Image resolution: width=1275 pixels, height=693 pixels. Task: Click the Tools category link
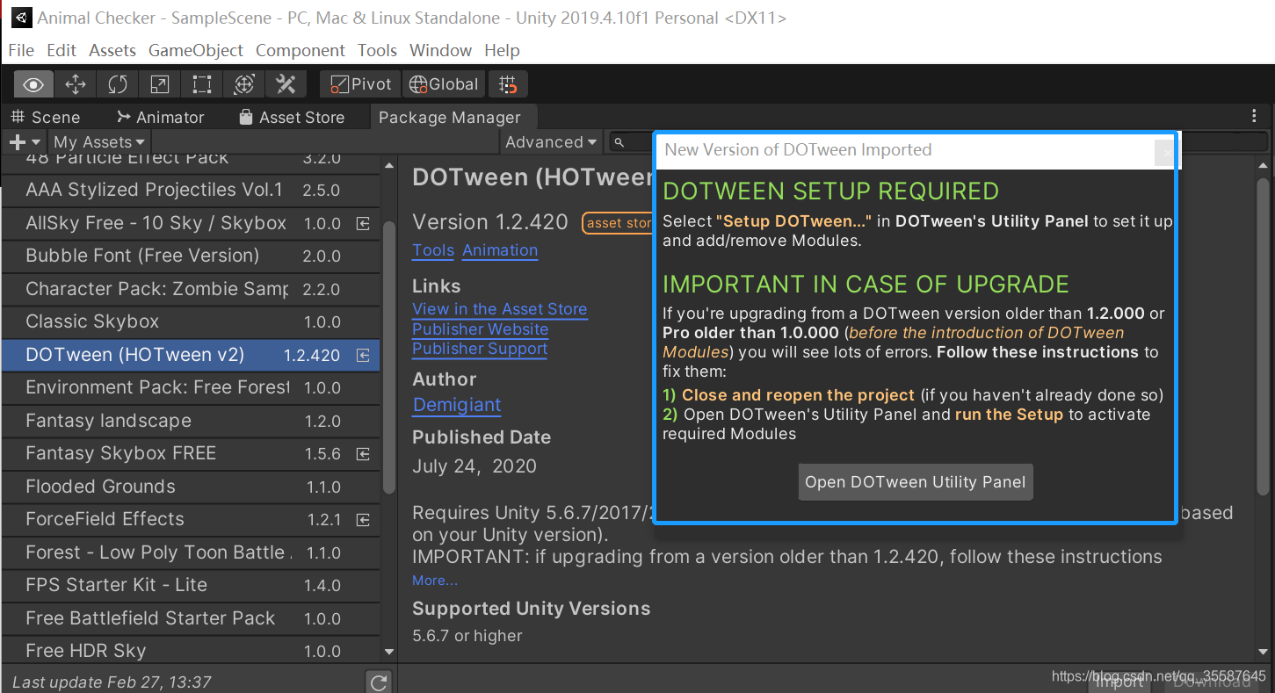[x=433, y=250]
